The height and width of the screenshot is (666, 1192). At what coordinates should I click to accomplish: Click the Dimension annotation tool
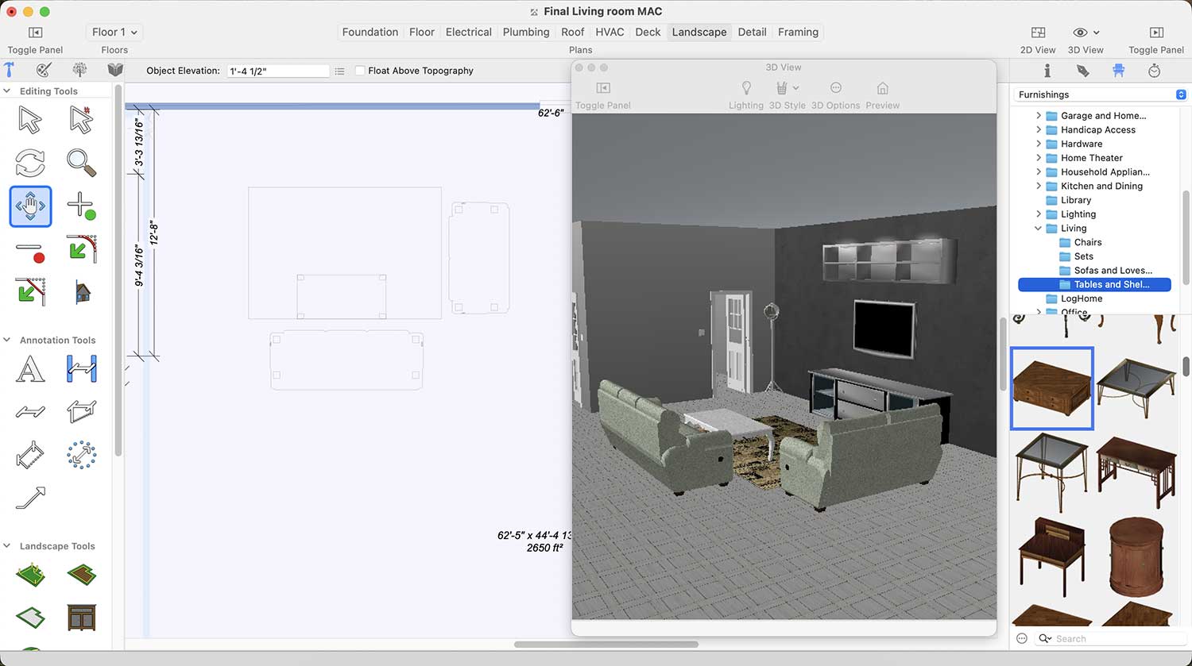(81, 369)
